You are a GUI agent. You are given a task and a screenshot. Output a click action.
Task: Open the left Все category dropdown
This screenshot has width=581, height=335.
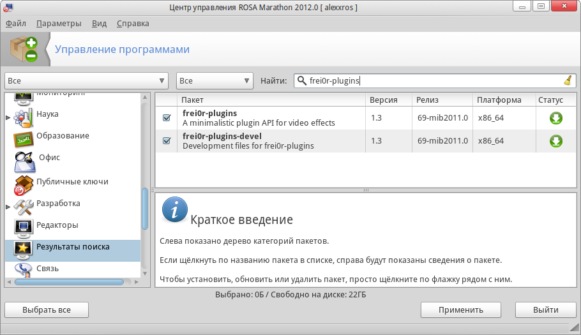[x=86, y=80]
